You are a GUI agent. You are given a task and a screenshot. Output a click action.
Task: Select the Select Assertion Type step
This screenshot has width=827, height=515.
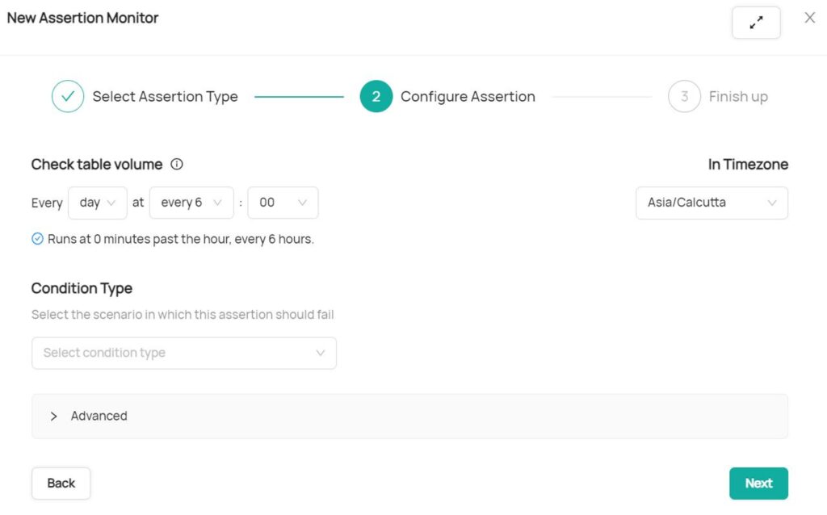pos(166,96)
